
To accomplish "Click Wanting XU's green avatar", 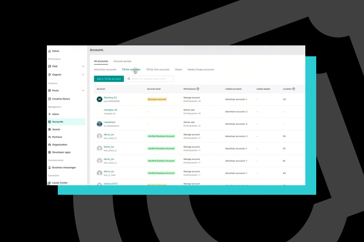I will coord(99,99).
